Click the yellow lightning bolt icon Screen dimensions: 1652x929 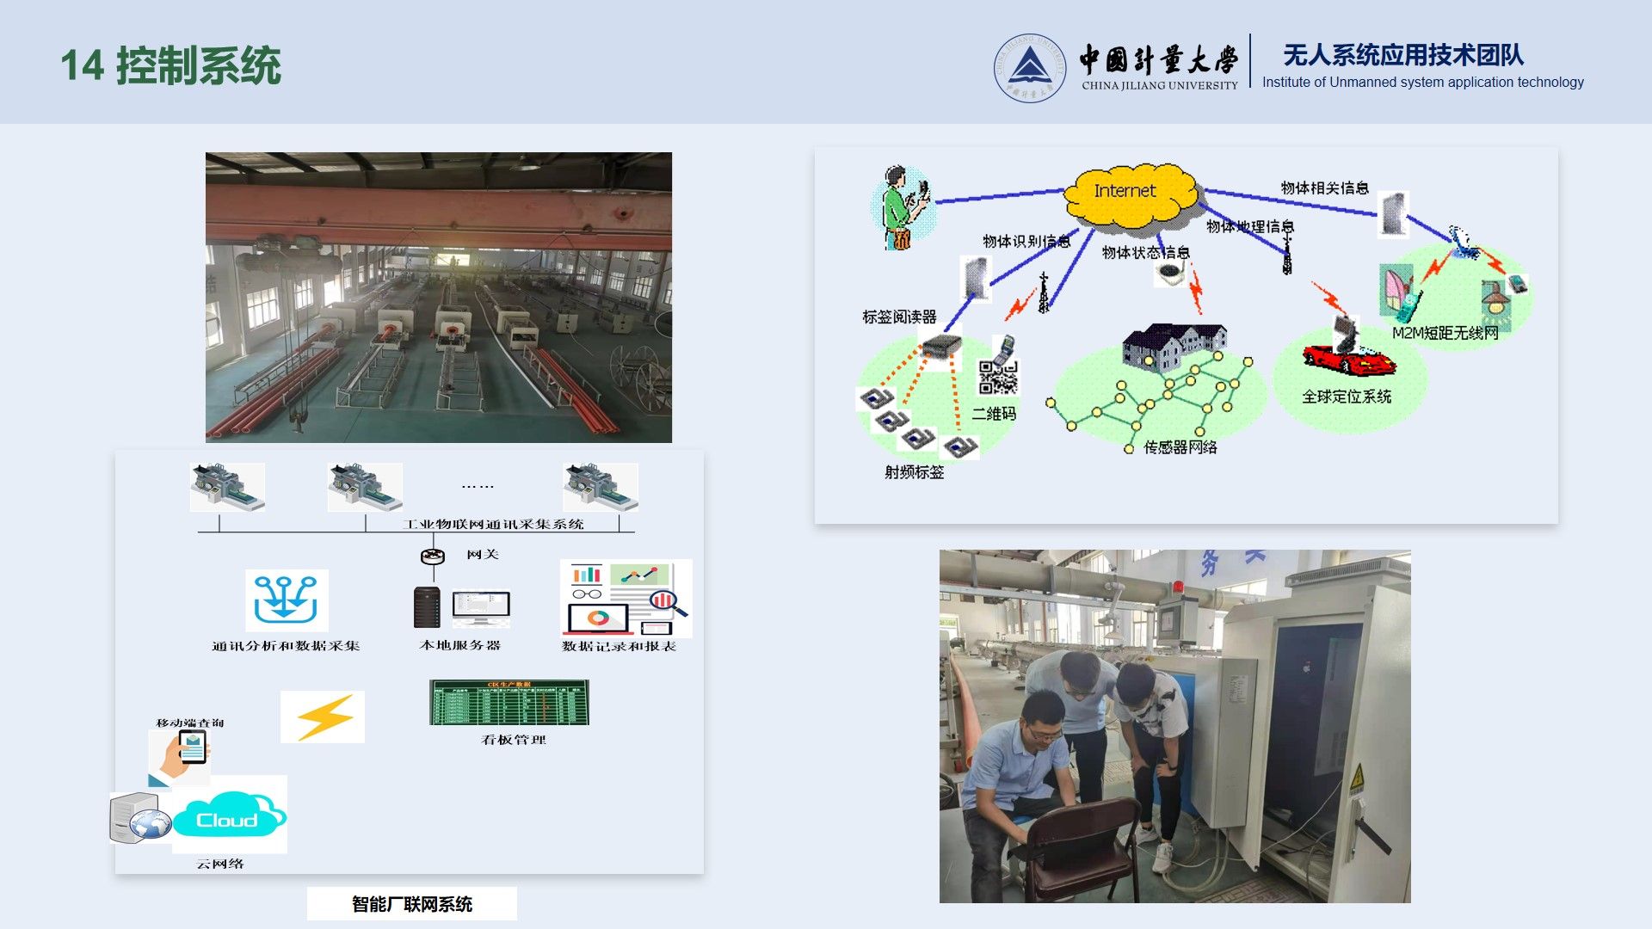tap(323, 717)
